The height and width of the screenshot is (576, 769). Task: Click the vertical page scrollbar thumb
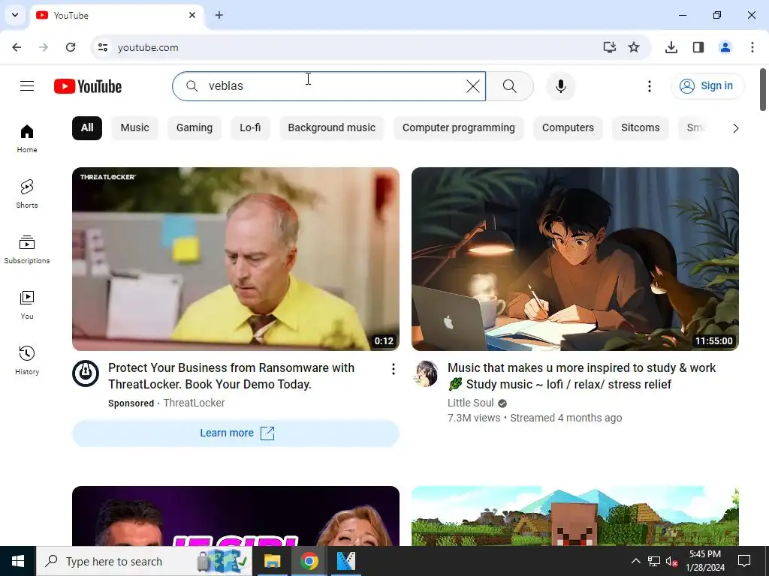coord(763,90)
